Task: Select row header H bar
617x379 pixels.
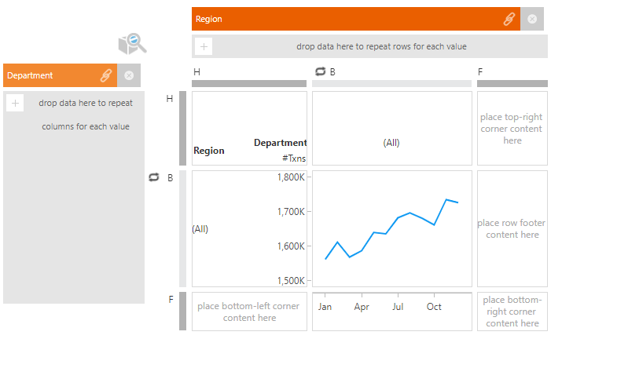Action: [x=183, y=128]
